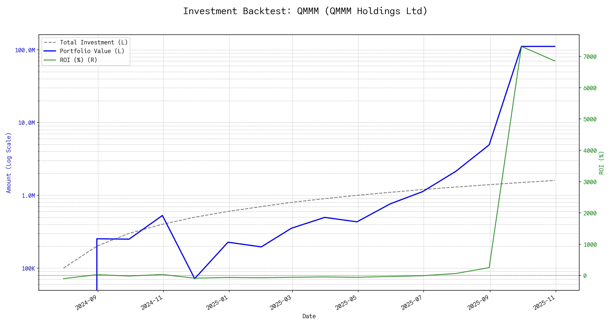Click the 2025-11 date tick label

[544, 303]
